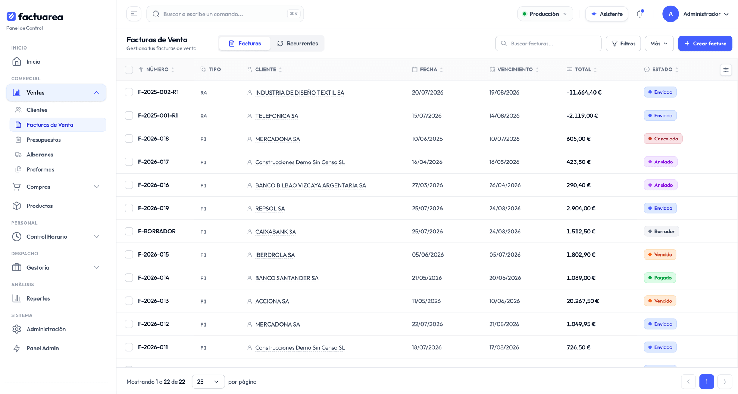The width and height of the screenshot is (738, 394).
Task: Click the factuarea logo
Action: tap(35, 16)
